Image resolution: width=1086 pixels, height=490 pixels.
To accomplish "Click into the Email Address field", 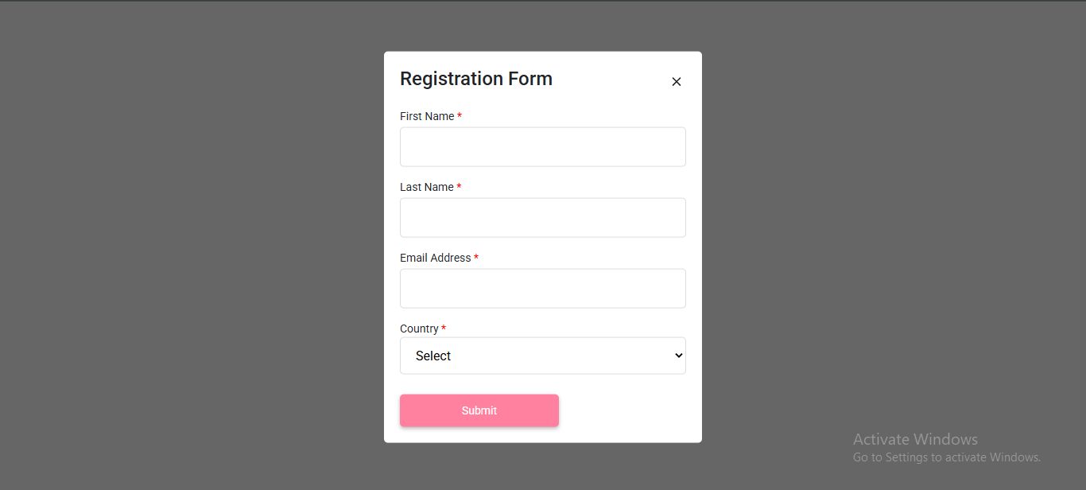I will pos(542,289).
